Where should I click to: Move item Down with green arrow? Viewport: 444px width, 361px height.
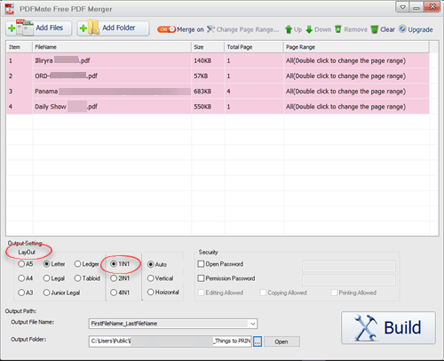click(x=318, y=29)
